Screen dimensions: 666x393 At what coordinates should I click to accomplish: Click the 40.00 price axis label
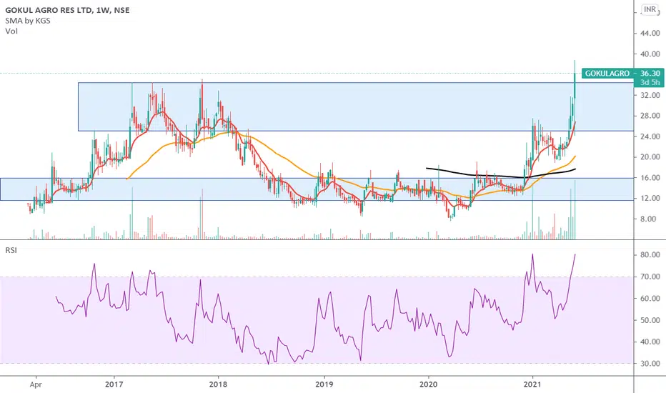(650, 54)
